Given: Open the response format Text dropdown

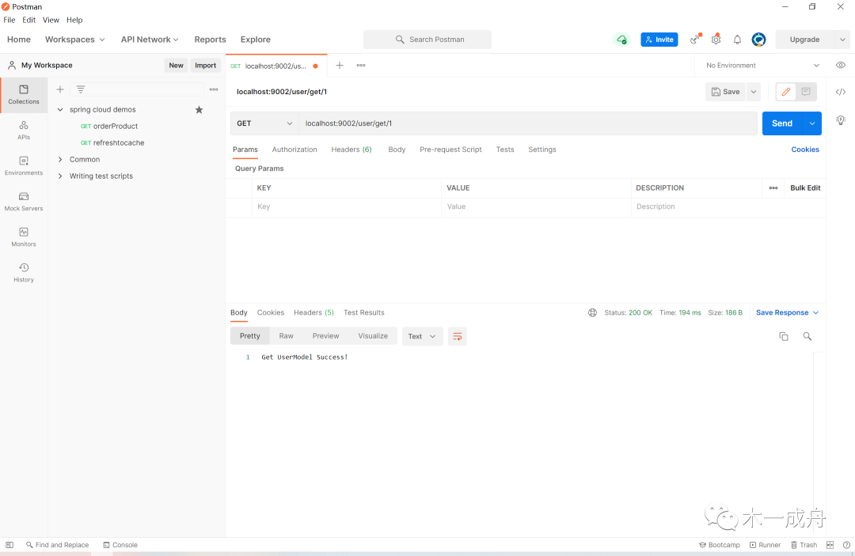Looking at the screenshot, I should pos(422,337).
